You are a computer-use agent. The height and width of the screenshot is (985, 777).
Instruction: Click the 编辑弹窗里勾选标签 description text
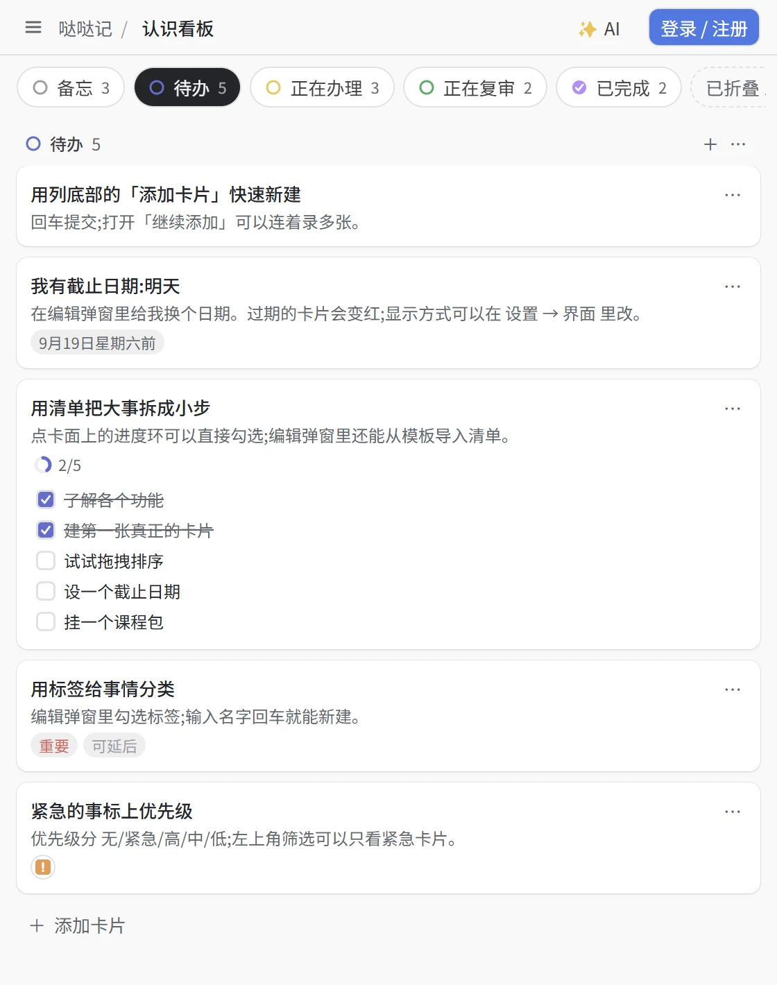(x=196, y=717)
